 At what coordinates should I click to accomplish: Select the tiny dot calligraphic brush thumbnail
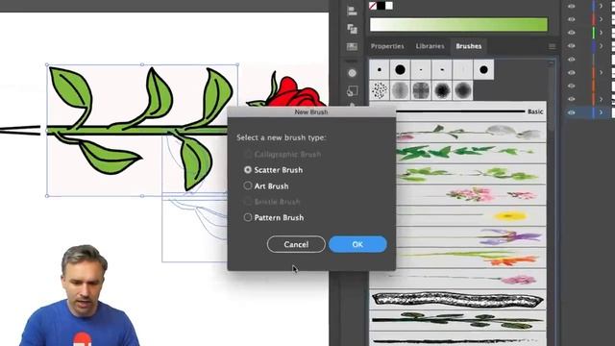[x=421, y=70]
